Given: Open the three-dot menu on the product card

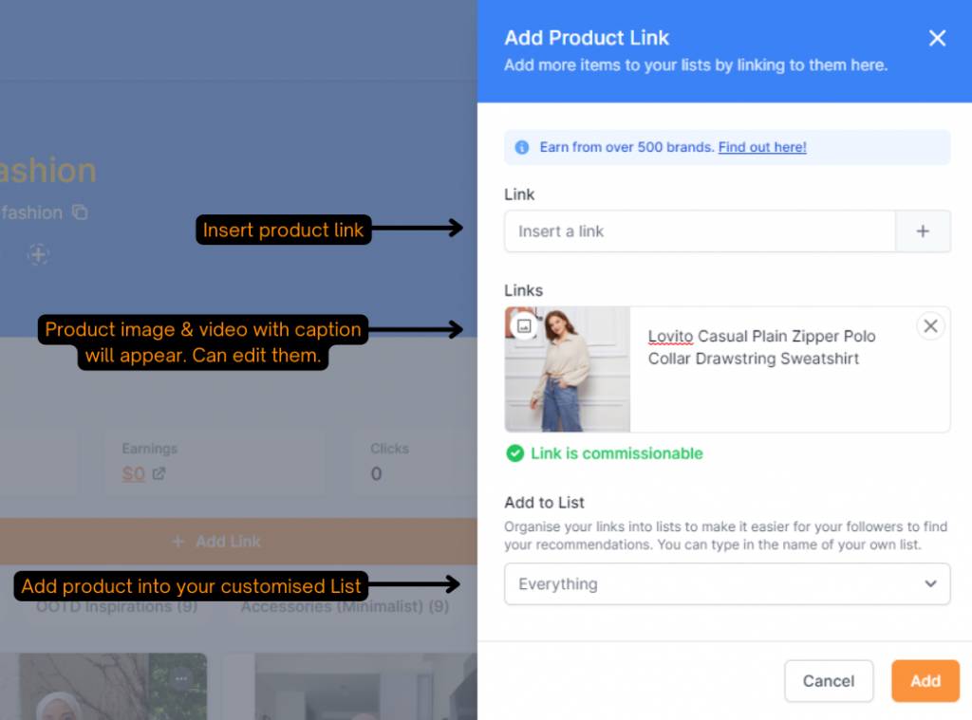Looking at the screenshot, I should (181, 677).
